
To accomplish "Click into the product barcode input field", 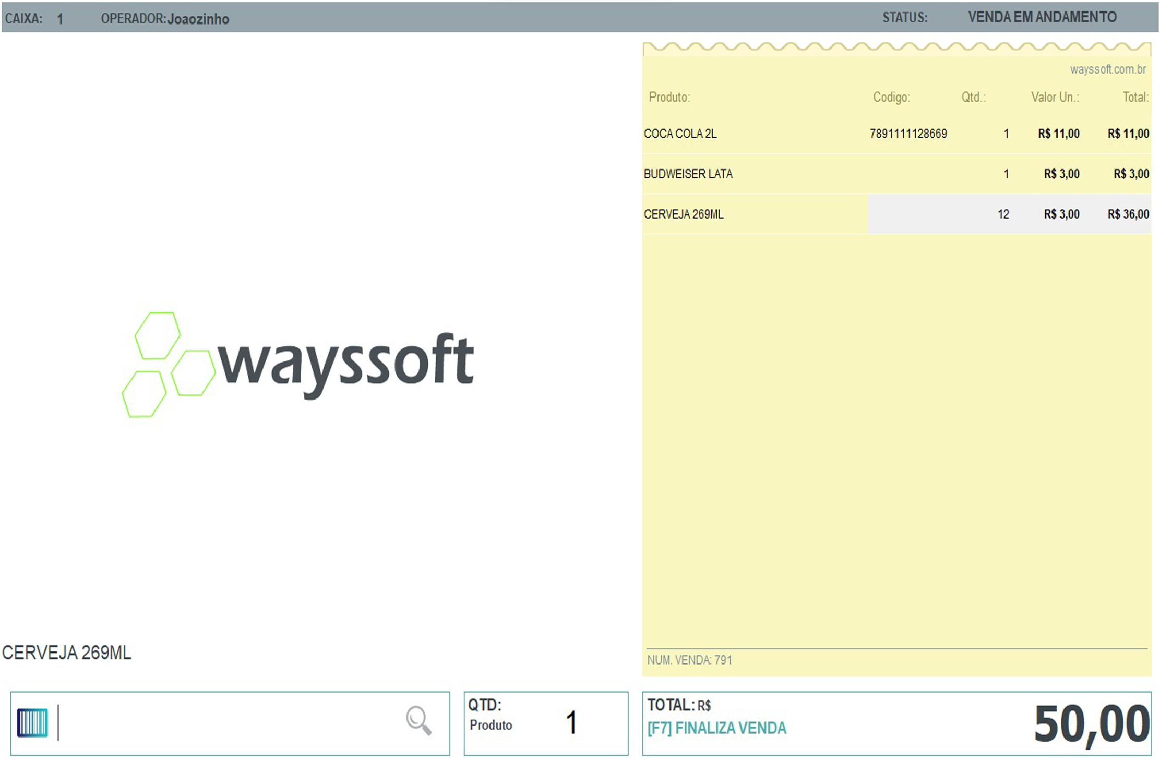I will (230, 723).
